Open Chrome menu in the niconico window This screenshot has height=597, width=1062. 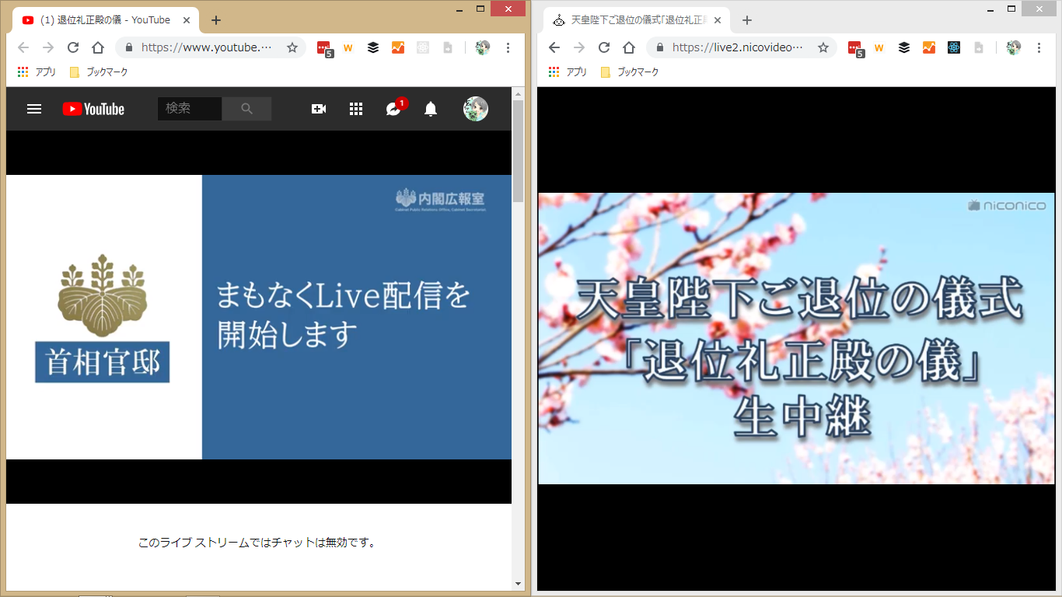1039,47
